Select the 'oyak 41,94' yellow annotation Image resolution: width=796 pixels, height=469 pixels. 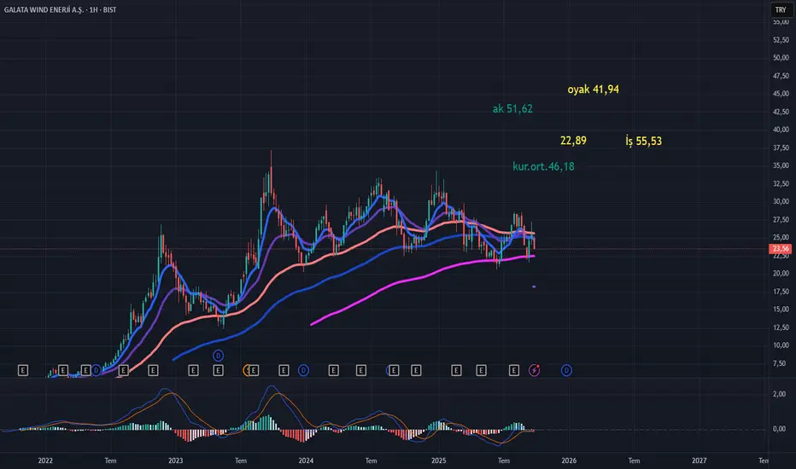593,90
